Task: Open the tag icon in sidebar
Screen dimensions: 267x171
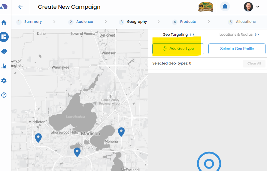Action: coord(4,51)
